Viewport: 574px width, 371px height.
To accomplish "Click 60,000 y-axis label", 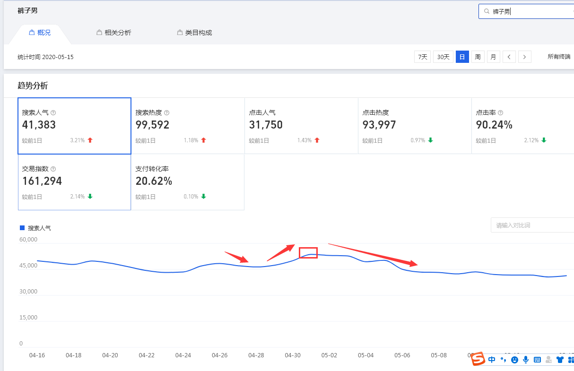I will pyautogui.click(x=28, y=240).
